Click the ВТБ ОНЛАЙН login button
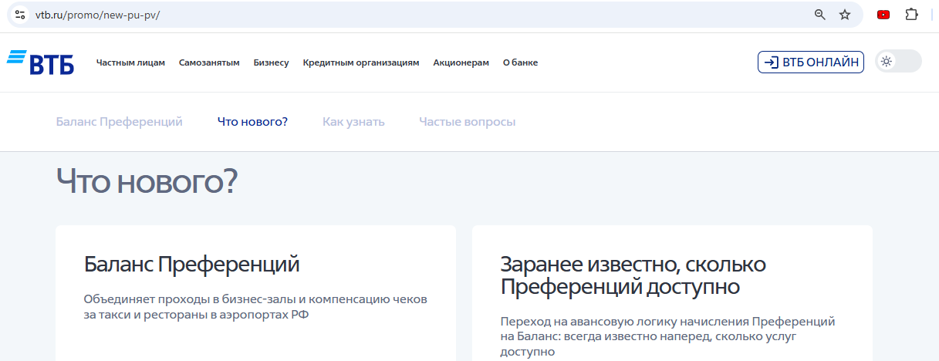This screenshot has height=361, width=939. [x=810, y=62]
